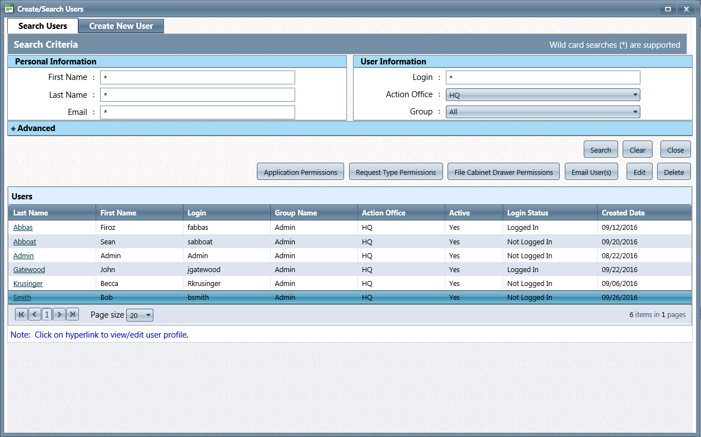The image size is (701, 437).
Task: Select the 'bsmith' login cell
Action: click(x=227, y=298)
